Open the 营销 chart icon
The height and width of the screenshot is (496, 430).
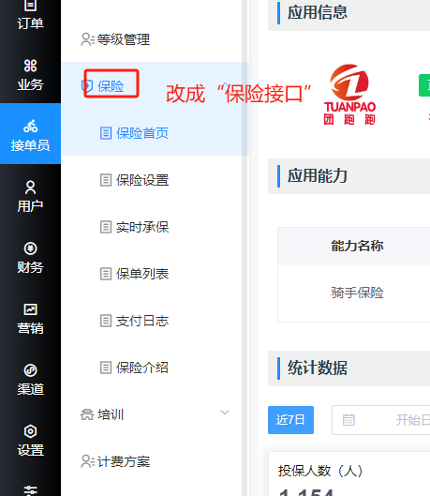click(x=30, y=309)
